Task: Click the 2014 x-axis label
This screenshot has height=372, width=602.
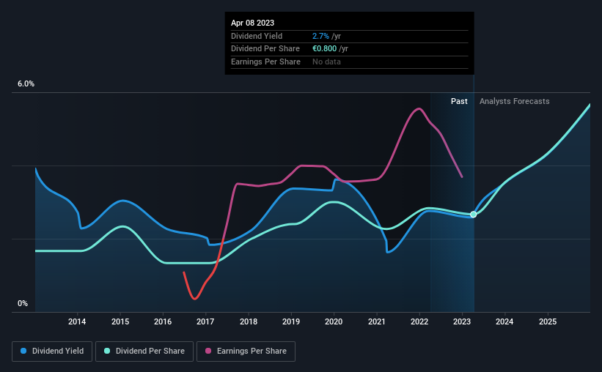Action: click(x=77, y=321)
